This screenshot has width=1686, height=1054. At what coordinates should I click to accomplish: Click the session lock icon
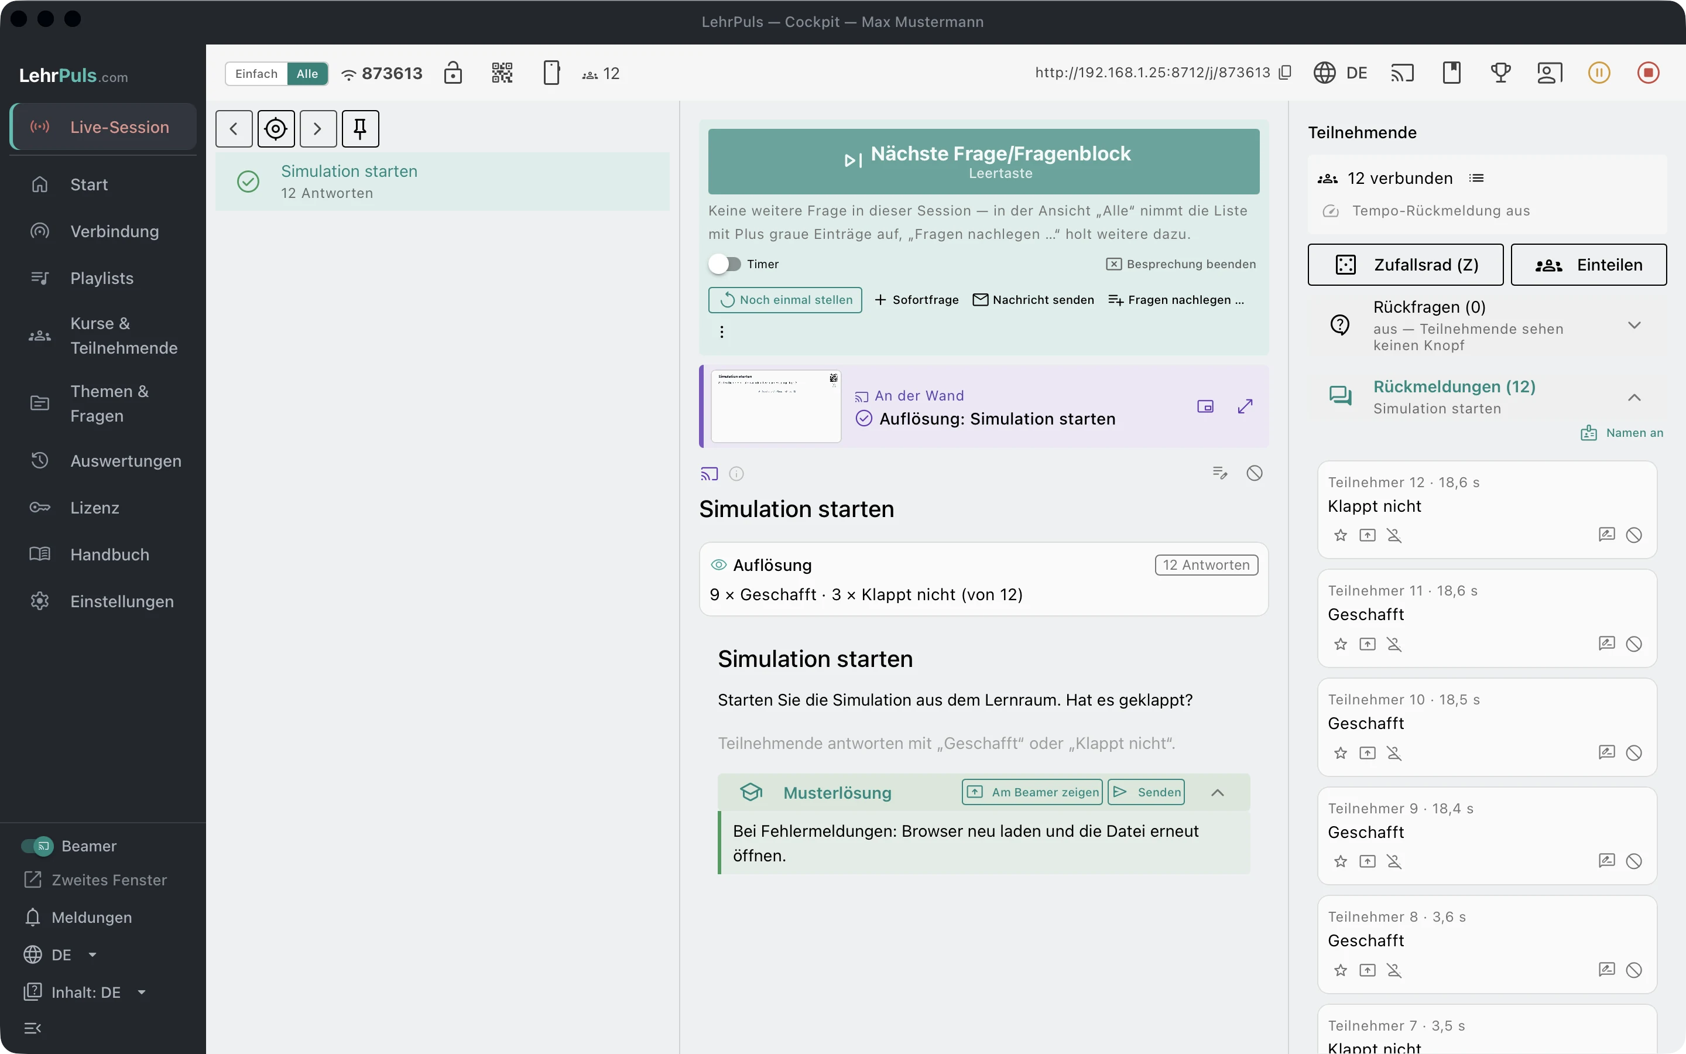tap(453, 73)
